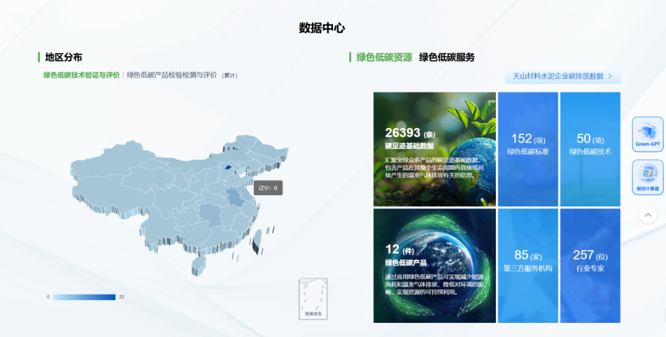Open the 12 件 绿色低碳产品 card
The width and height of the screenshot is (666, 337).
(434, 266)
